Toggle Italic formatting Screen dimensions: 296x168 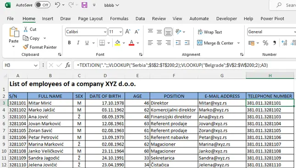[x=78, y=43]
